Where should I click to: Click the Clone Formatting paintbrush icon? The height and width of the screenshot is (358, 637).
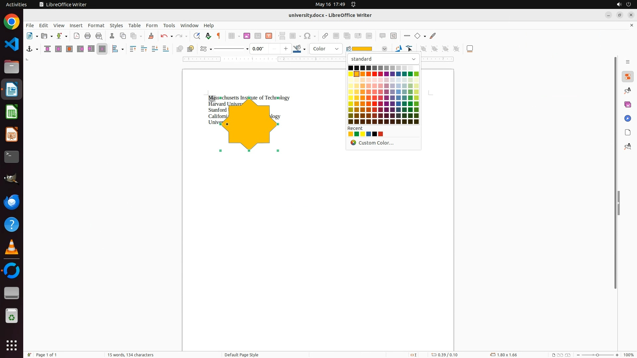click(x=151, y=36)
